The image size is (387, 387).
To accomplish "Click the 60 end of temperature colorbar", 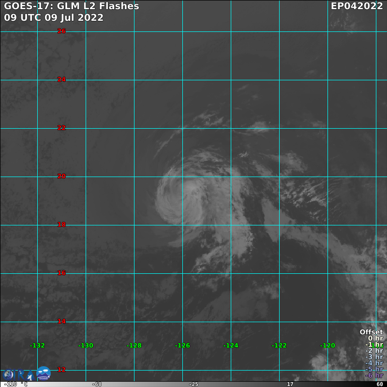I will 379,384.
